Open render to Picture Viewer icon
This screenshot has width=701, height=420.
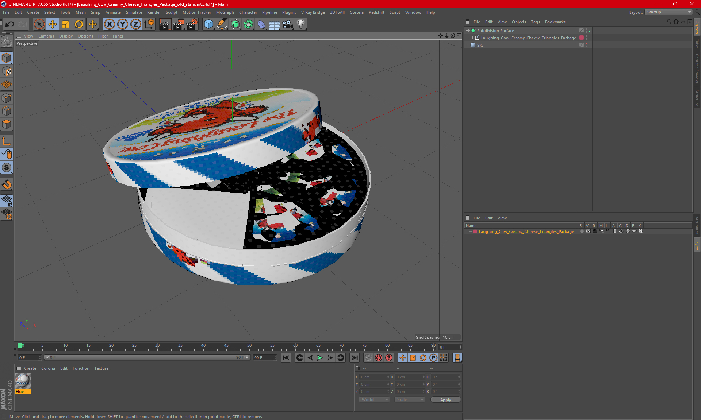[179, 24]
